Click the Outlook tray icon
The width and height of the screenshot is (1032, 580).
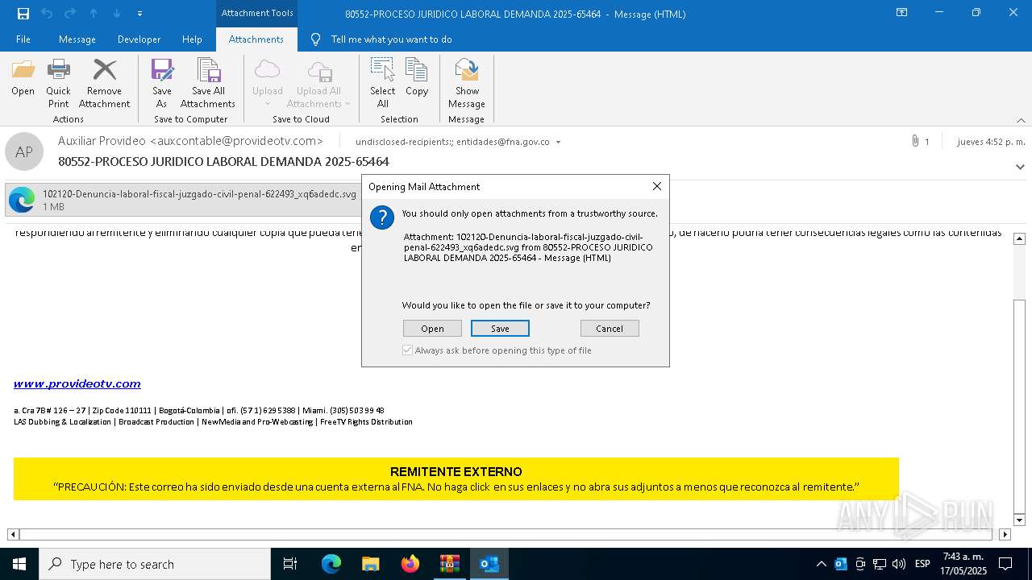coord(841,564)
